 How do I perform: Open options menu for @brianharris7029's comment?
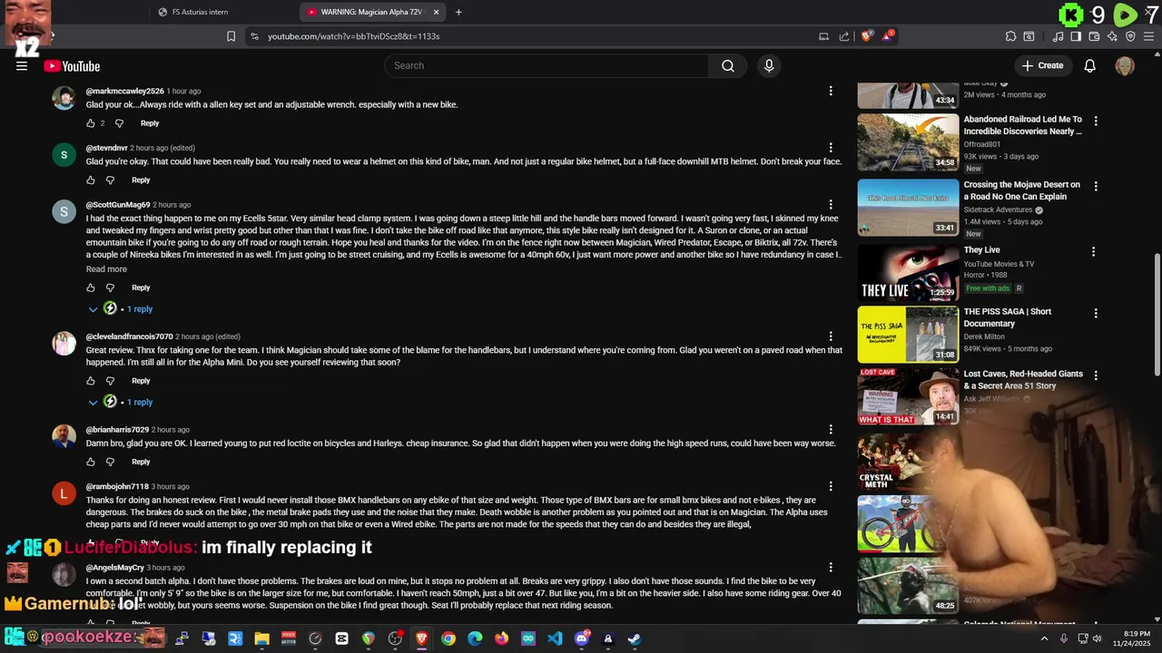pos(831,429)
